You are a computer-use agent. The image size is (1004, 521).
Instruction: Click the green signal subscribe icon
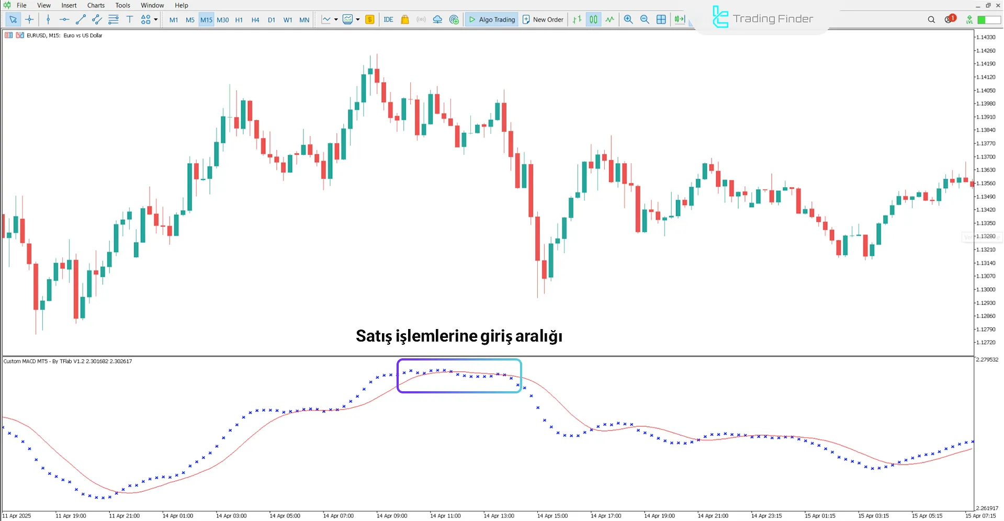pyautogui.click(x=454, y=19)
